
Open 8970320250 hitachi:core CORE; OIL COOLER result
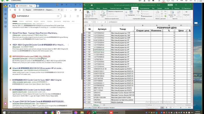click(31, 56)
